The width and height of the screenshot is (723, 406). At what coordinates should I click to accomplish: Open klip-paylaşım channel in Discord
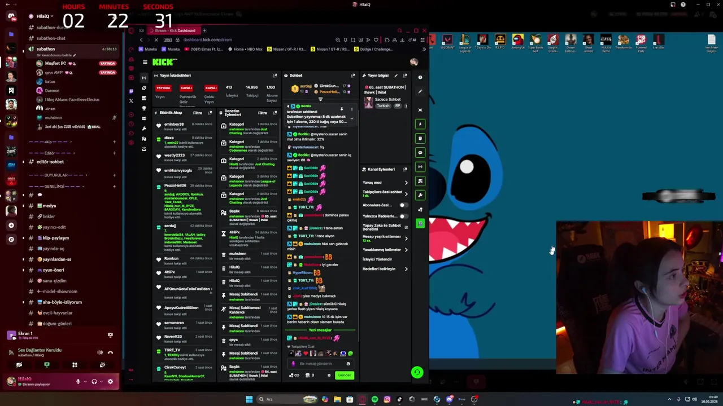(55, 238)
